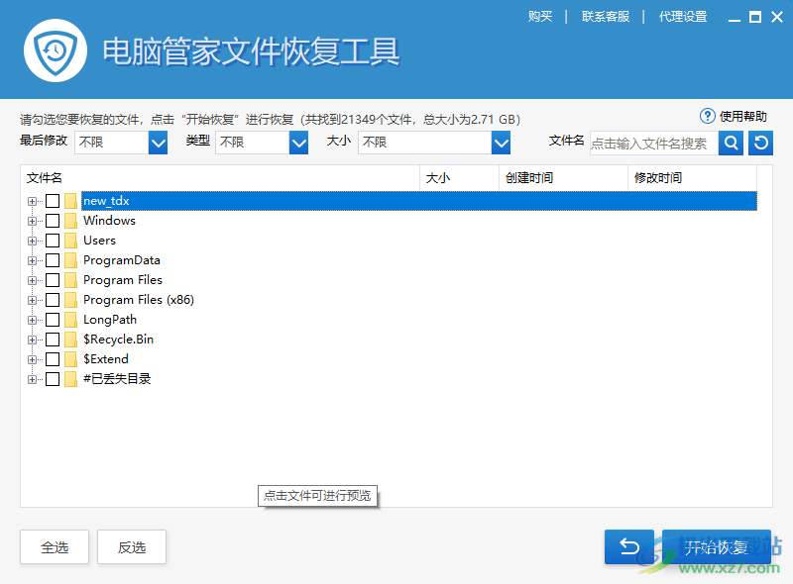
Task: Enable the LongPath checkbox
Action: tap(53, 320)
